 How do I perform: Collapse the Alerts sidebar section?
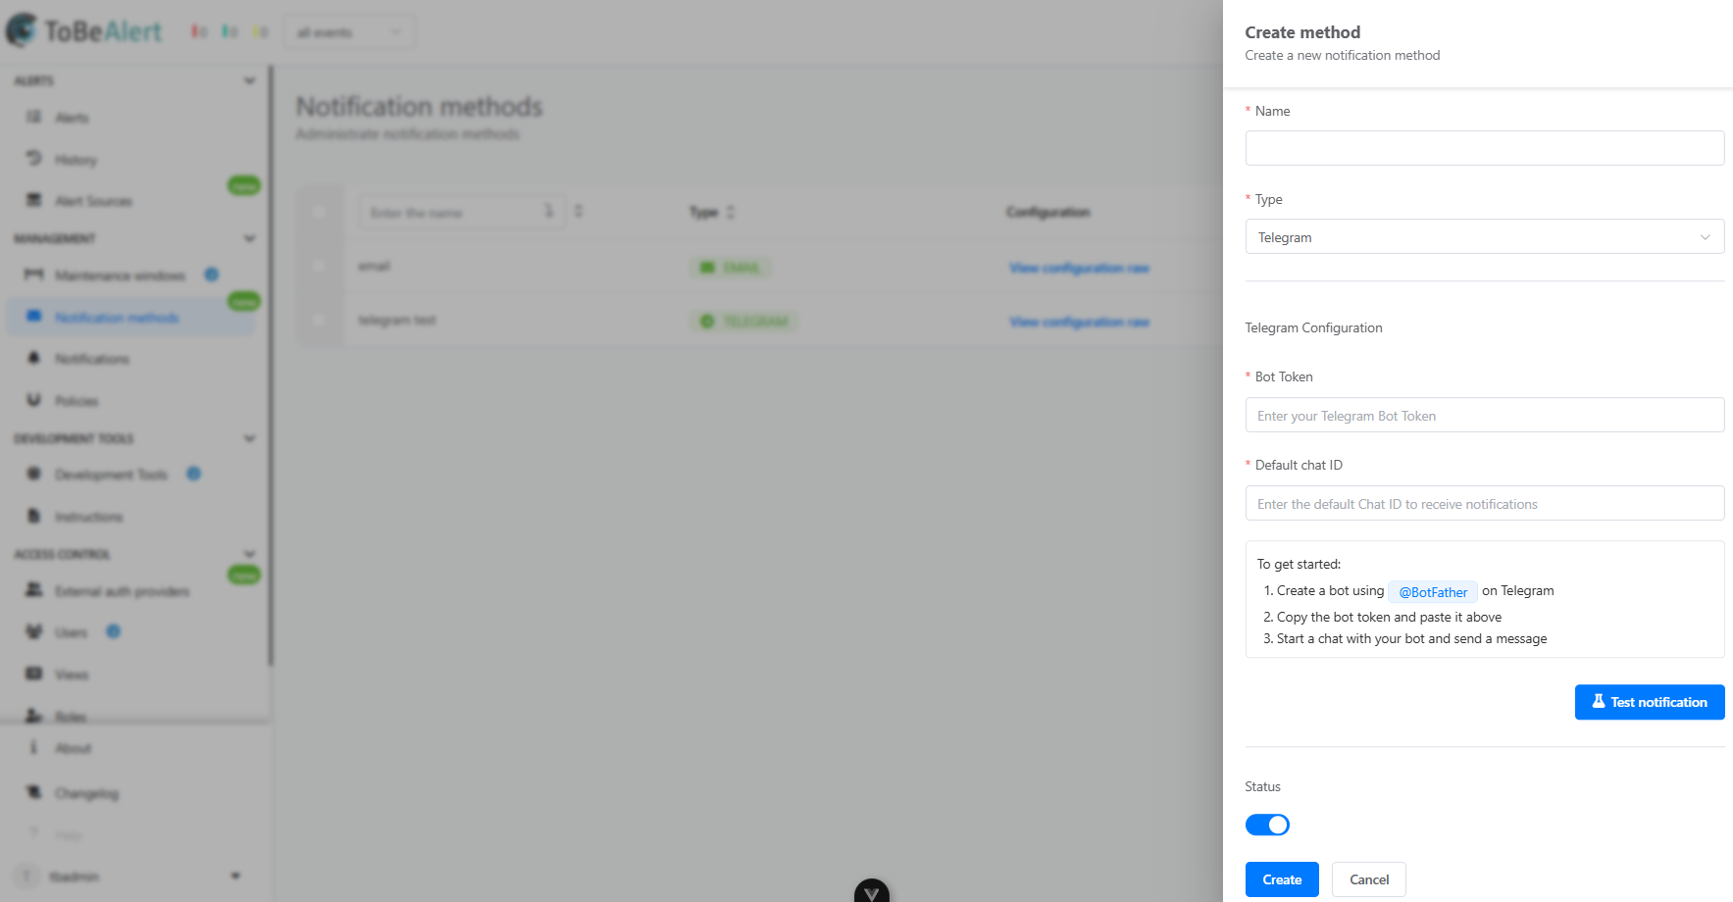(x=249, y=80)
